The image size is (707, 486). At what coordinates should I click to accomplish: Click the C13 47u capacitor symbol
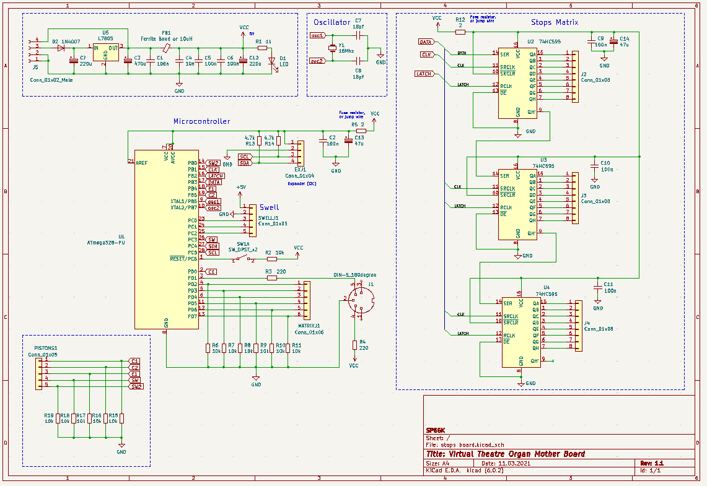[x=348, y=141]
